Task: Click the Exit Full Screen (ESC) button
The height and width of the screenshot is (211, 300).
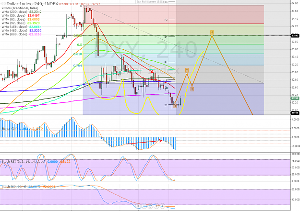Action: (x=150, y=2)
